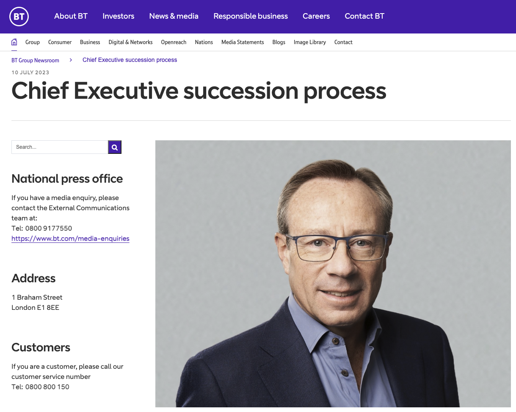Image resolution: width=516 pixels, height=412 pixels.
Task: Select Digital & Networks category
Action: pos(130,42)
